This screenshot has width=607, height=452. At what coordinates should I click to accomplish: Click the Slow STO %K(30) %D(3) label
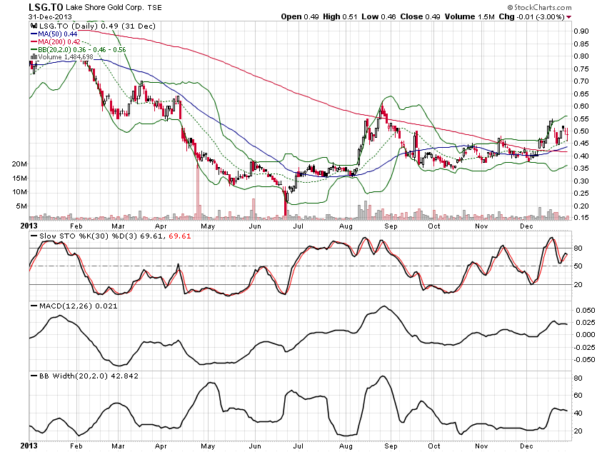(x=89, y=236)
